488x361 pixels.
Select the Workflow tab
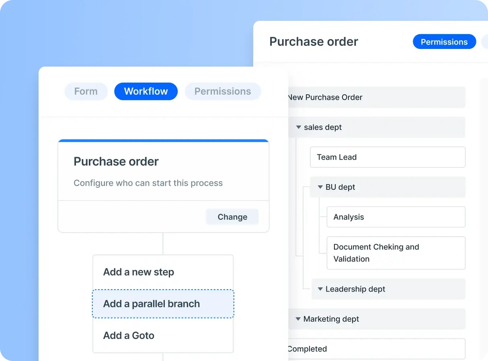pyautogui.click(x=146, y=91)
